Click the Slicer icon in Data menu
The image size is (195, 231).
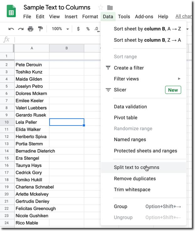(x=108, y=90)
